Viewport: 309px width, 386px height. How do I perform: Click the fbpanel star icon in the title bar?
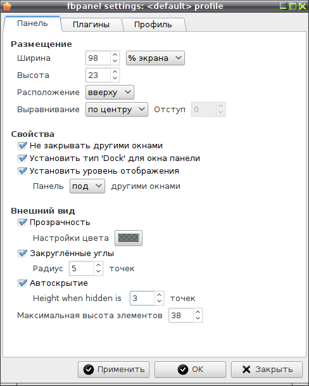pos(7,6)
